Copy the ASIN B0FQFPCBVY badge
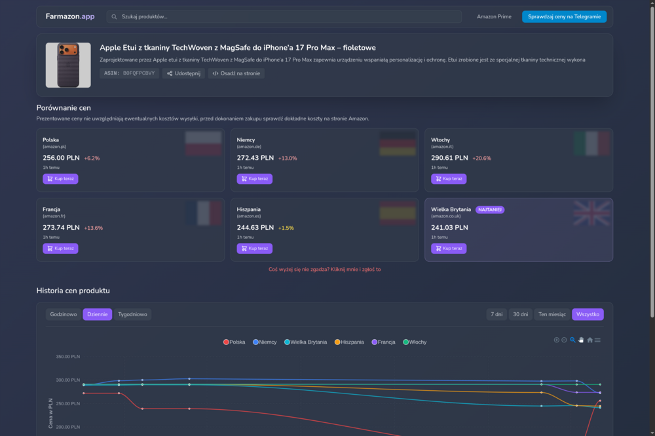The width and height of the screenshot is (655, 436). pos(129,73)
